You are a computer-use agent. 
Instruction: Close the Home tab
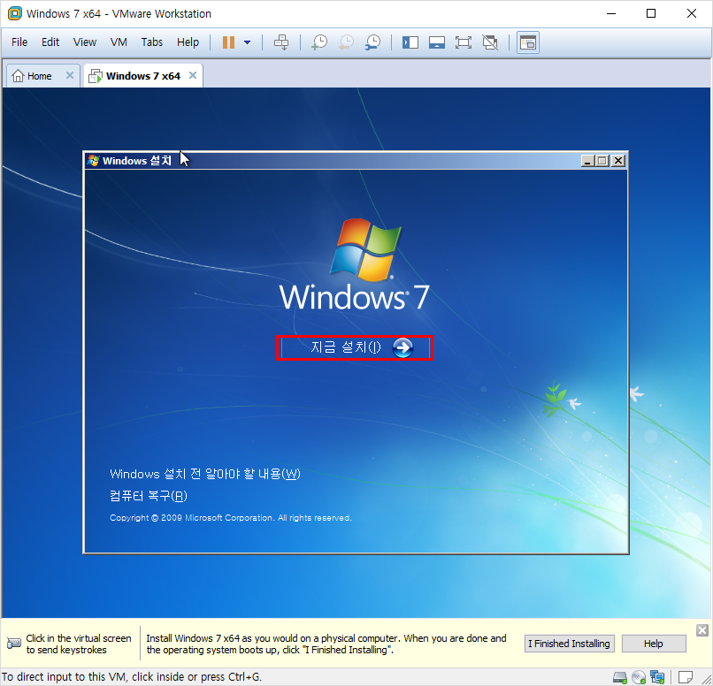pyautogui.click(x=70, y=75)
